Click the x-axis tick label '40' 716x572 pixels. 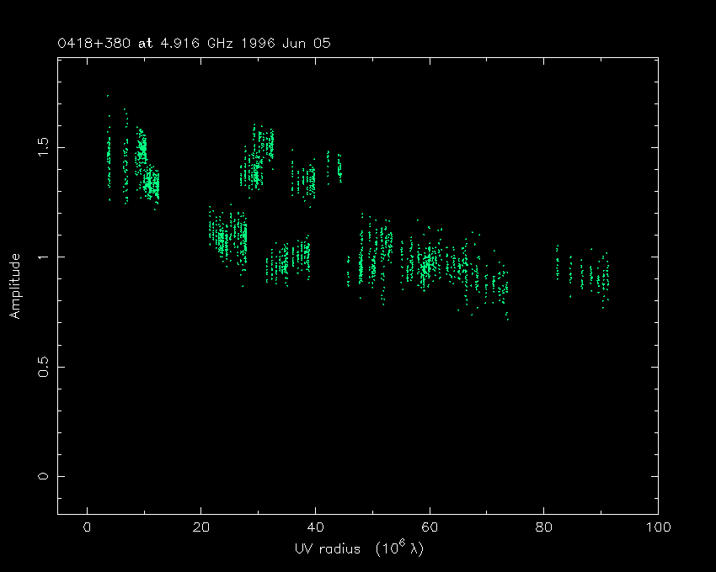click(315, 527)
